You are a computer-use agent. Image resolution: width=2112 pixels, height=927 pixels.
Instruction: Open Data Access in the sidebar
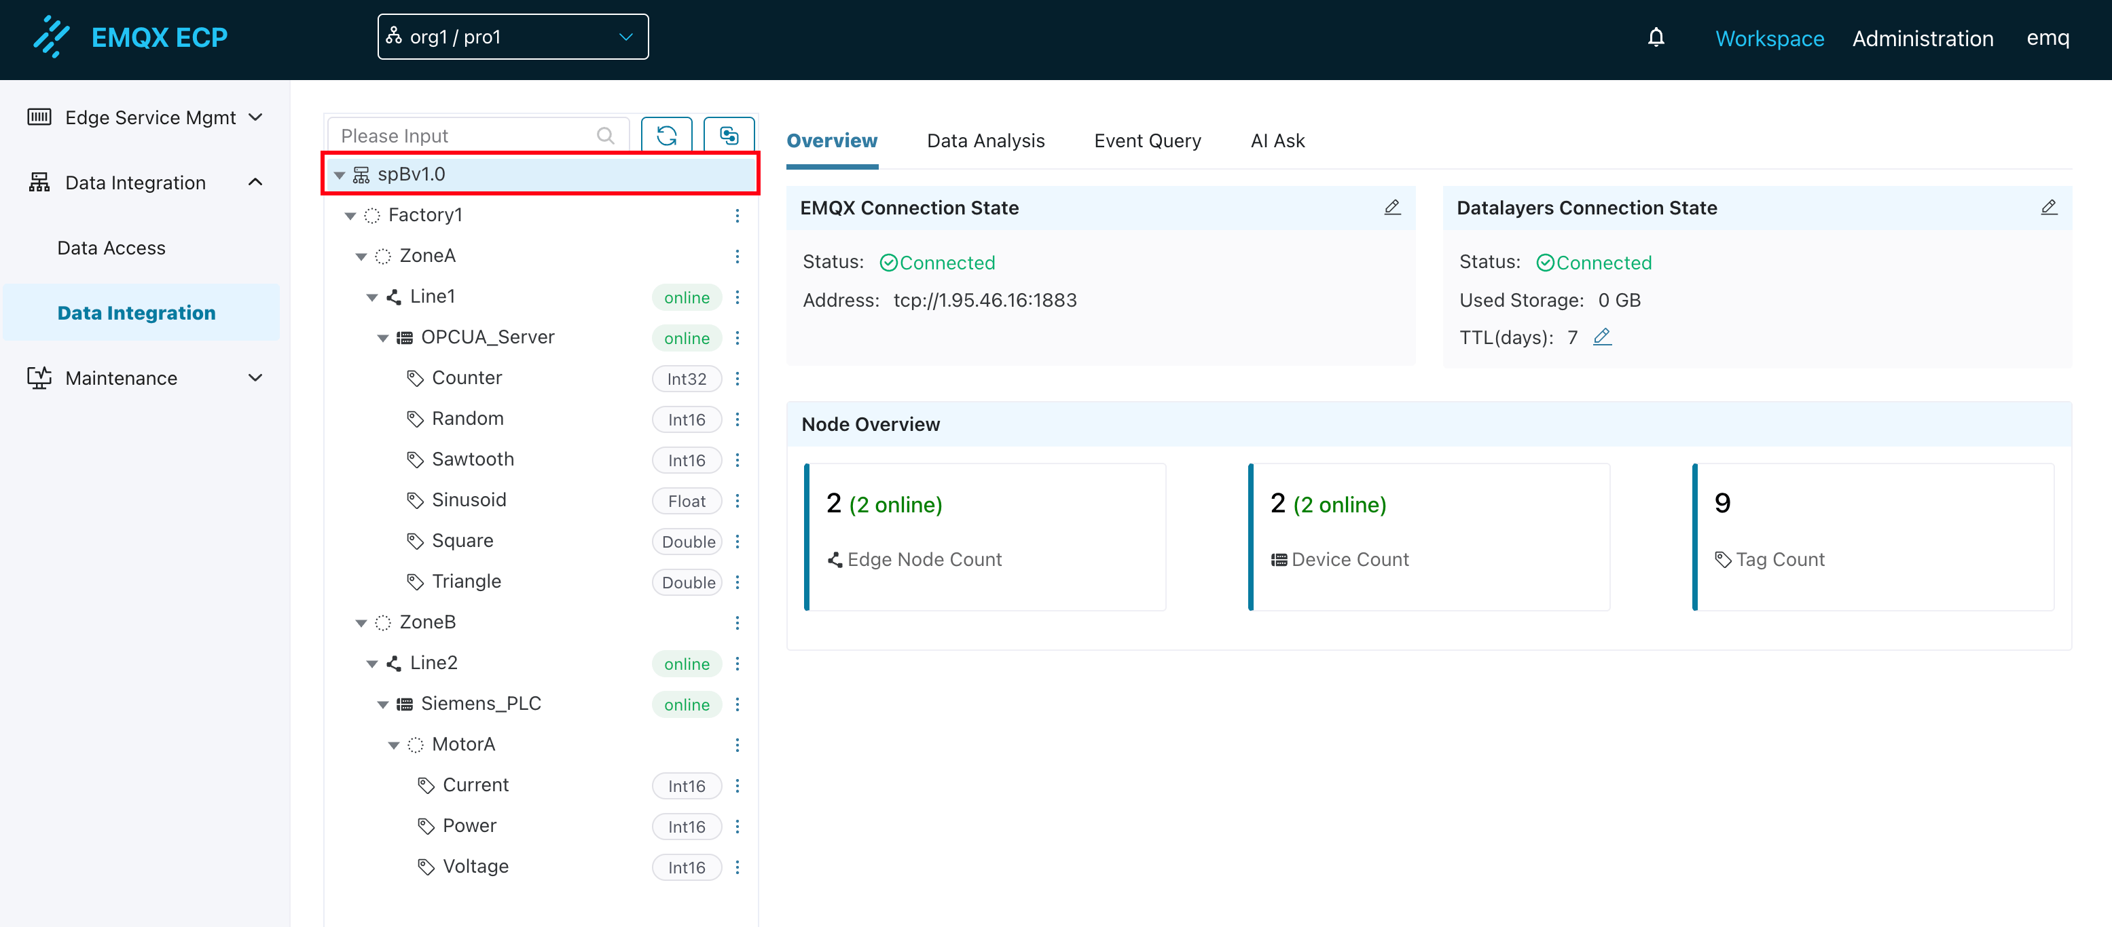[x=111, y=248]
